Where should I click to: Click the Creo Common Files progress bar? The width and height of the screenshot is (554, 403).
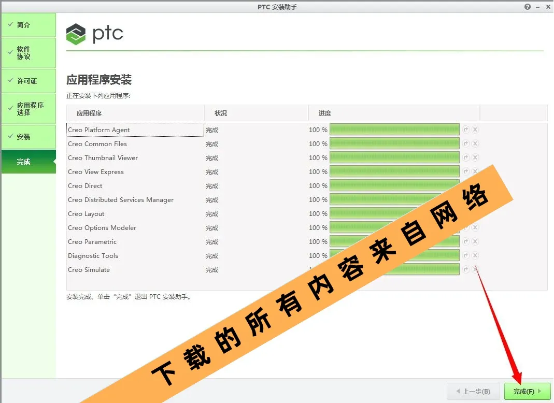(394, 143)
